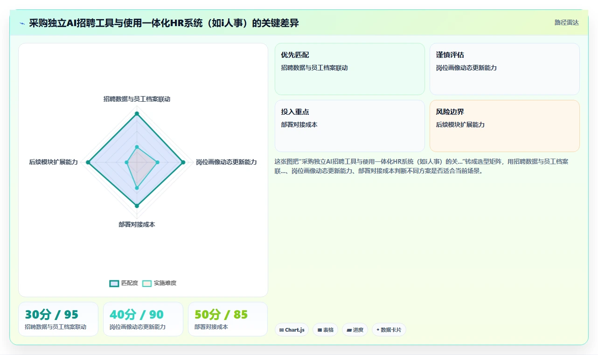Click the radar axis label 岗位画像动态更新能力

[226, 162]
